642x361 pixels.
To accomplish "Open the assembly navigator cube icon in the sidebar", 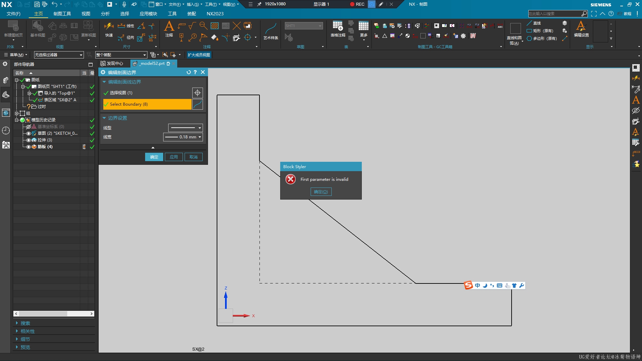I will pyautogui.click(x=6, y=80).
